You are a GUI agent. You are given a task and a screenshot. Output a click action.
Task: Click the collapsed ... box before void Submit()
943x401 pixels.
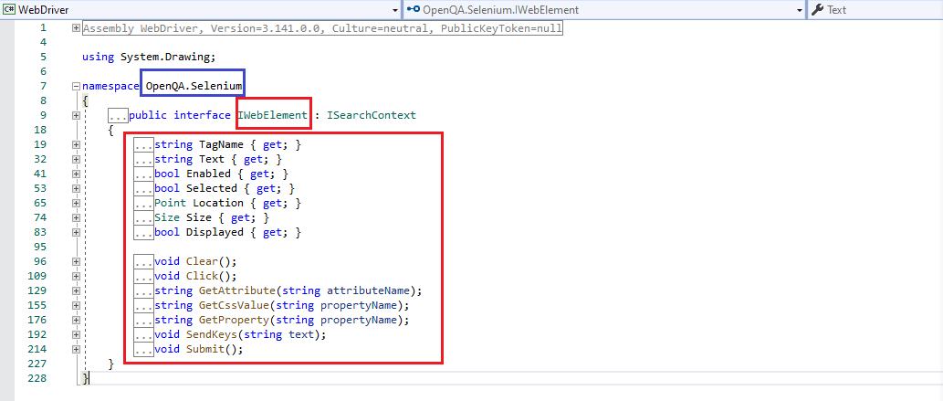tap(143, 349)
